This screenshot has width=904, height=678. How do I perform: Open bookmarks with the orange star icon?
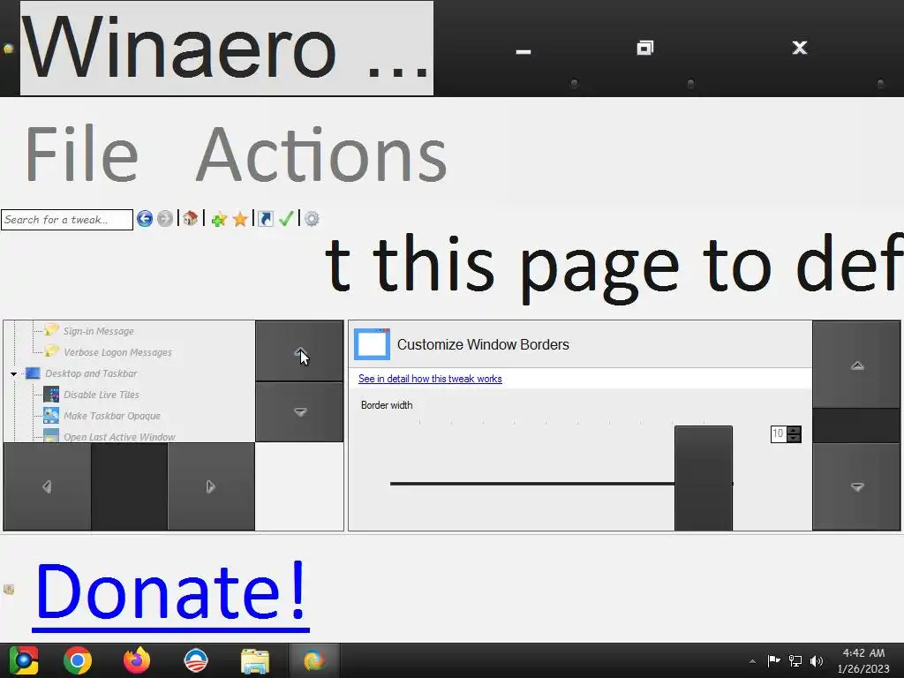point(240,219)
